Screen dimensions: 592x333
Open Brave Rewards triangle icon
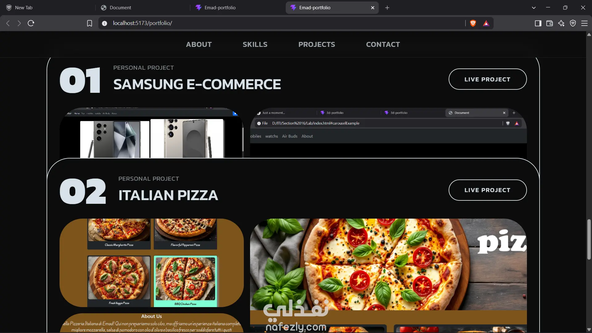pos(486,23)
